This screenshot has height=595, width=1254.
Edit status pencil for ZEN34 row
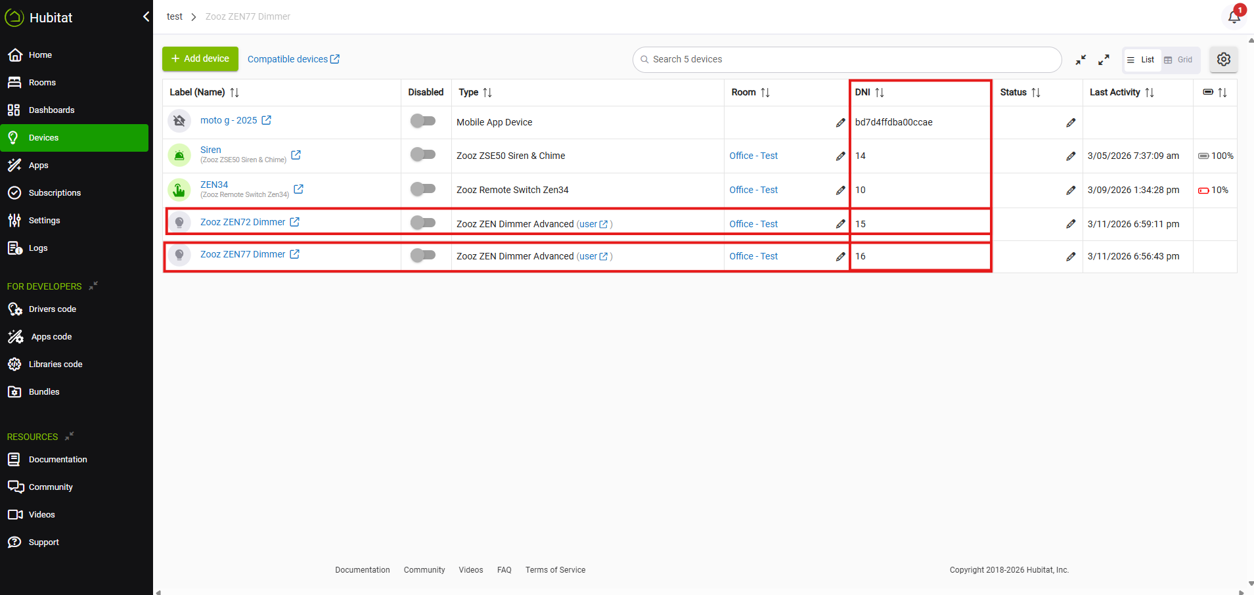pyautogui.click(x=1071, y=190)
